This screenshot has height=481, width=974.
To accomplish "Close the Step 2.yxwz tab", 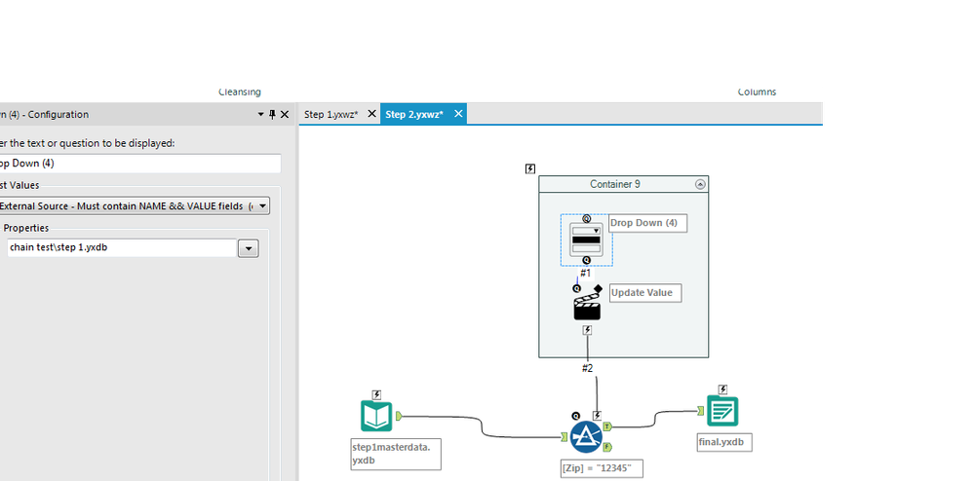I will pyautogui.click(x=458, y=114).
